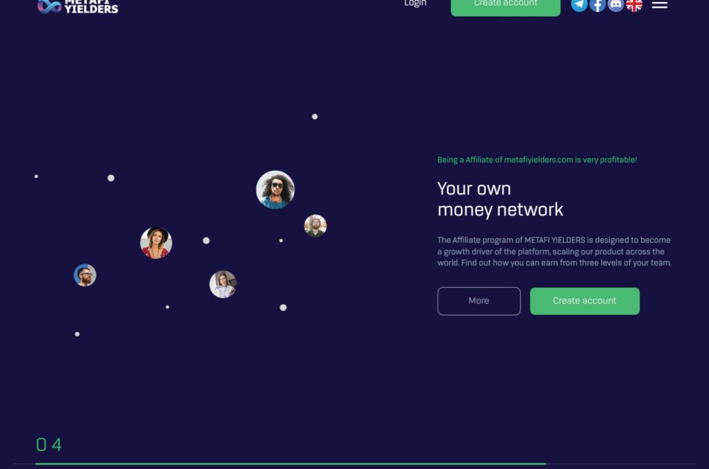
Task: Click header Create account button
Action: [x=505, y=5]
